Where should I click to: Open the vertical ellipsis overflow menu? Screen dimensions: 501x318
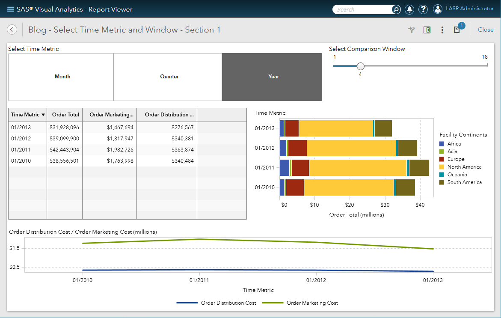(x=442, y=30)
